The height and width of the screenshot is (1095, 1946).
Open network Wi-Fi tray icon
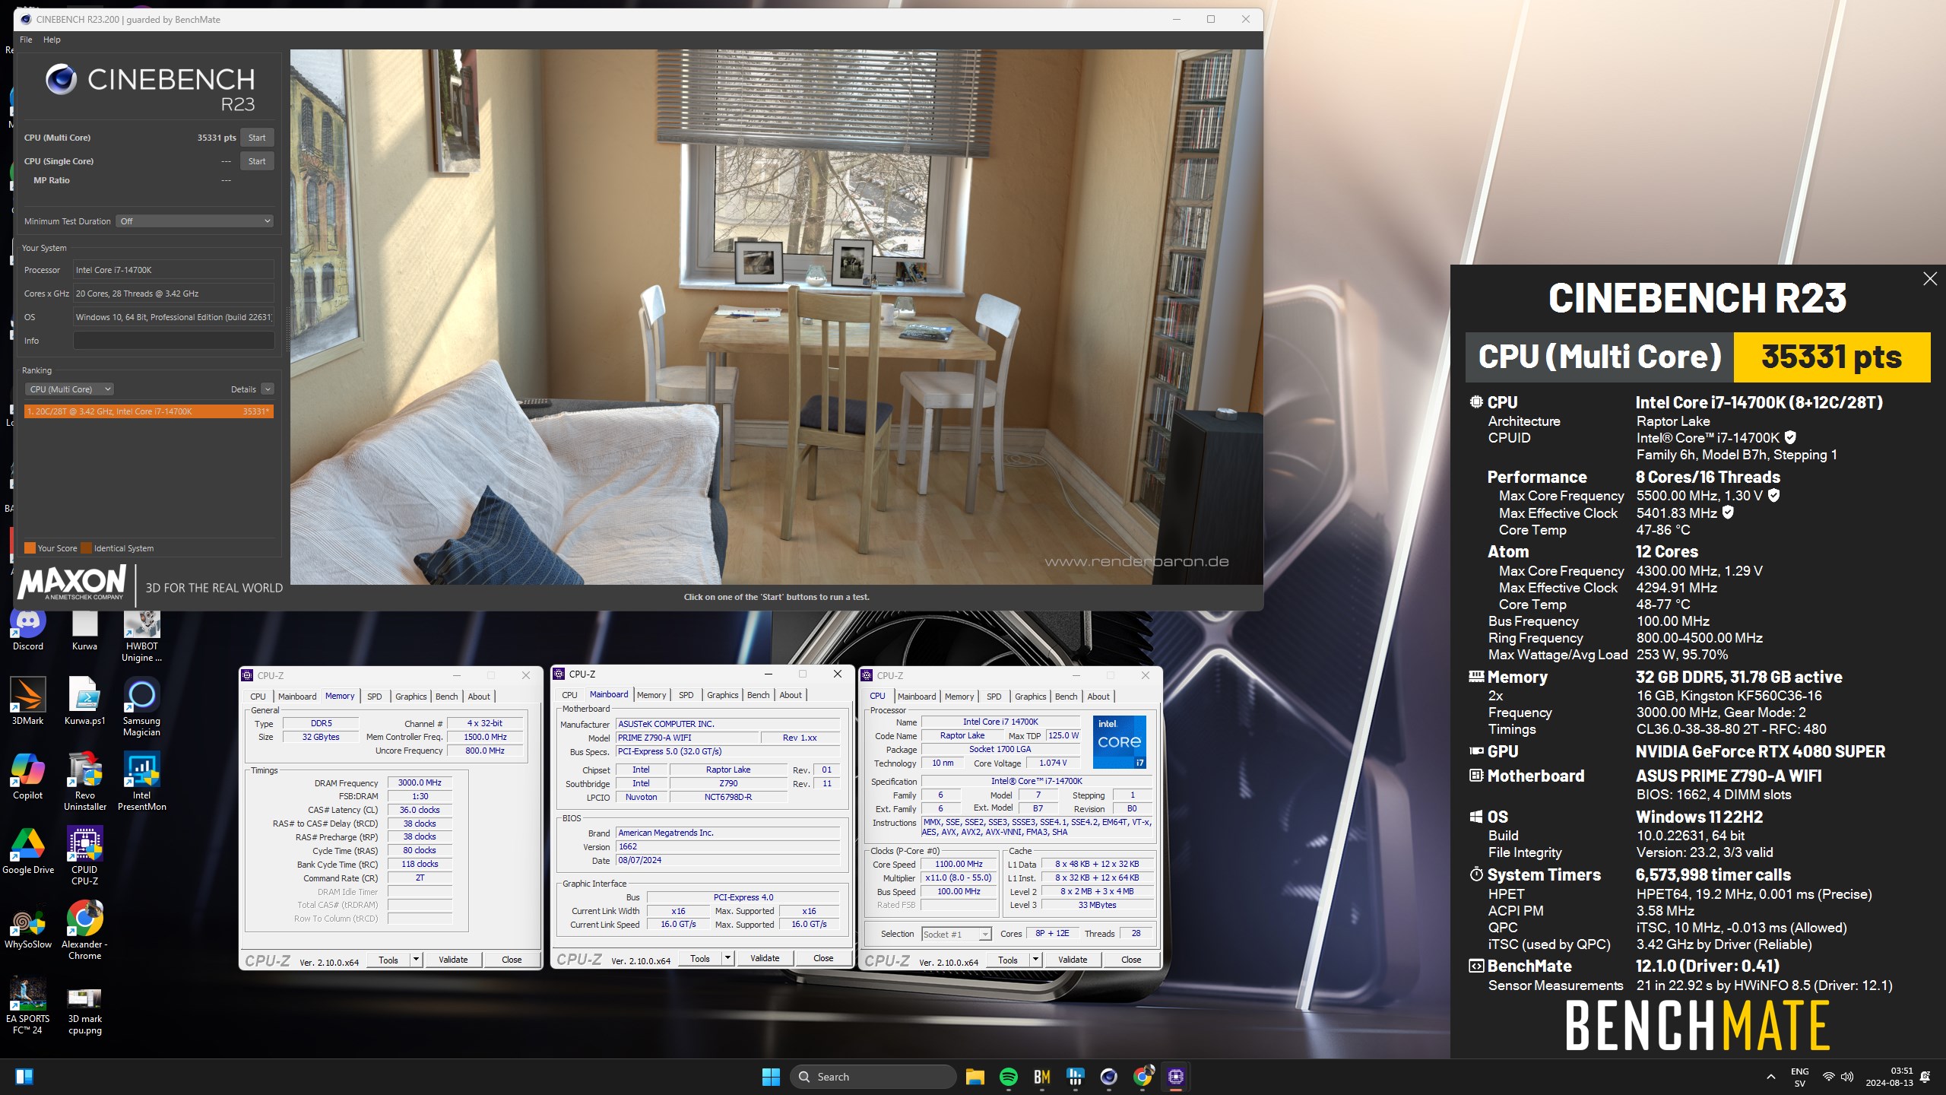pyautogui.click(x=1828, y=1077)
